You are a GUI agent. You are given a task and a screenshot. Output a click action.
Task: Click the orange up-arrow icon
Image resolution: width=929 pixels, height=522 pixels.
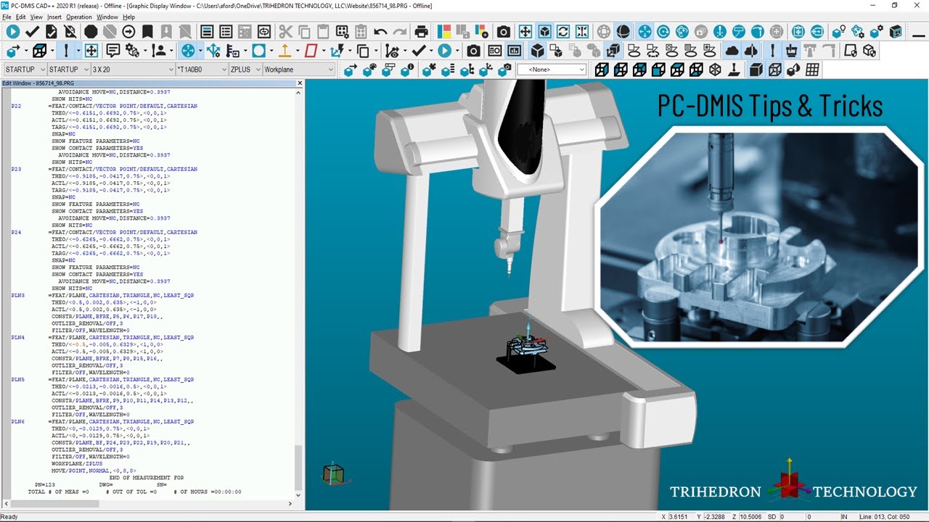[x=285, y=51]
